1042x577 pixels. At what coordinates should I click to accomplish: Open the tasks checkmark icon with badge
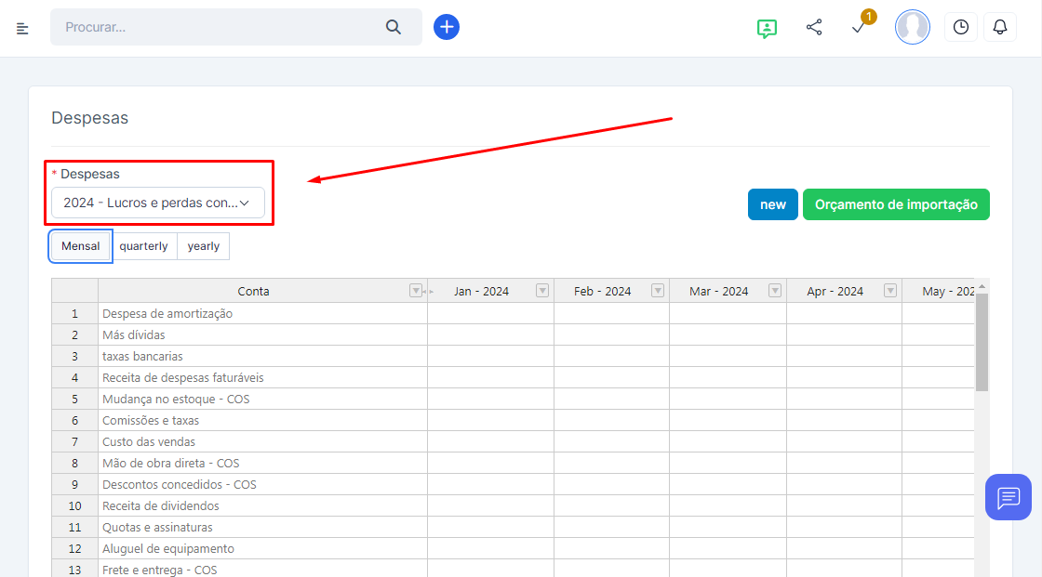pos(860,28)
